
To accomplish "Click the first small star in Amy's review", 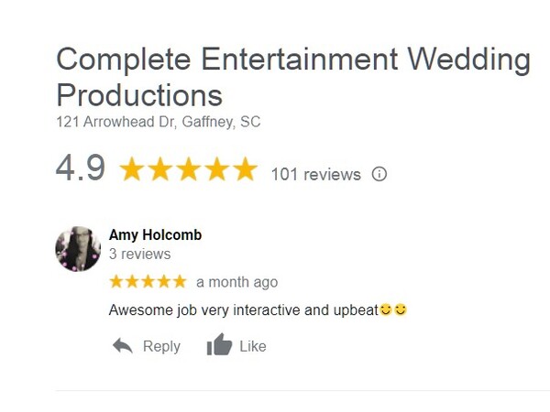I will coord(116,281).
